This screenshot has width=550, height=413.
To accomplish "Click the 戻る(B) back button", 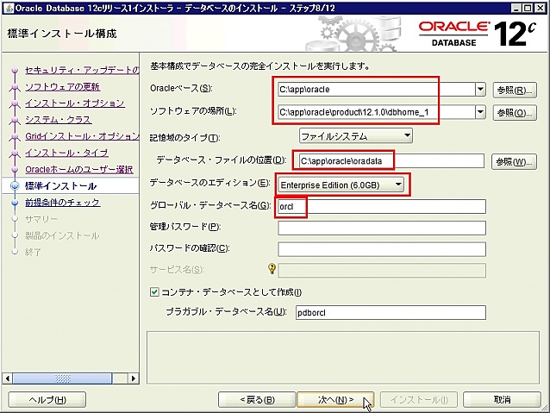I will click(x=257, y=400).
